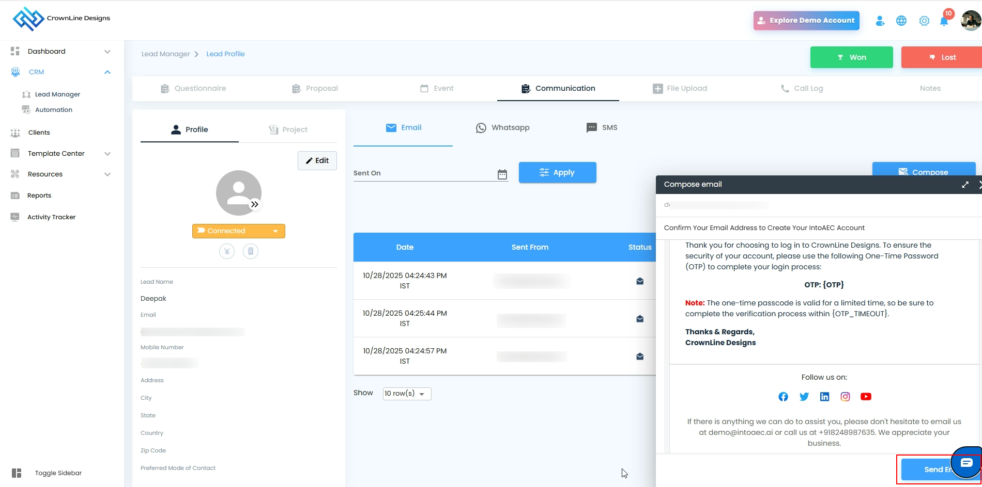Image resolution: width=982 pixels, height=487 pixels.
Task: Open Activity Tracker in sidebar
Action: pyautogui.click(x=51, y=217)
